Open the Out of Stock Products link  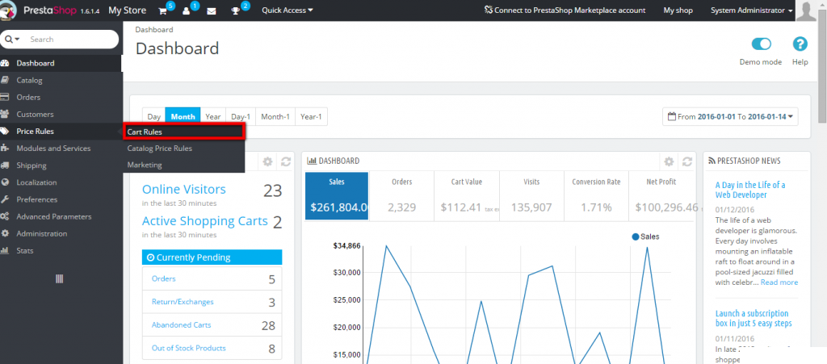pyautogui.click(x=188, y=348)
